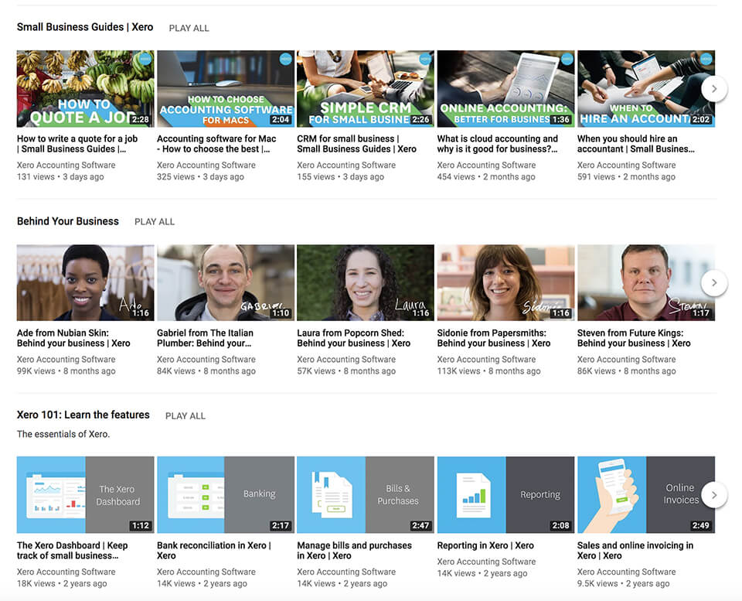
Task: Open channel name under 'Reporting in Xero'
Action: click(x=486, y=562)
